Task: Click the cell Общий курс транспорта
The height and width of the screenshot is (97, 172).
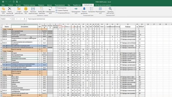Action: click(24, 35)
